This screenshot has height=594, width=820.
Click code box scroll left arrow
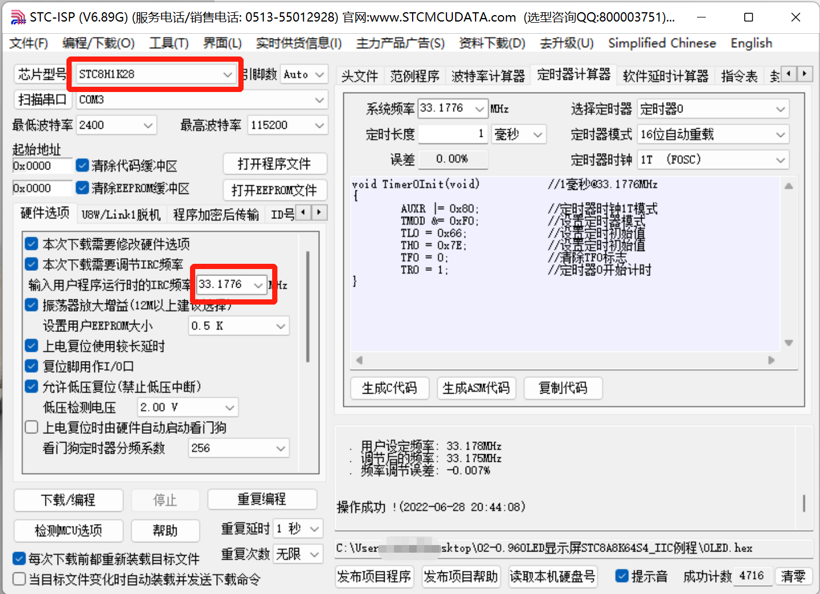coord(359,360)
